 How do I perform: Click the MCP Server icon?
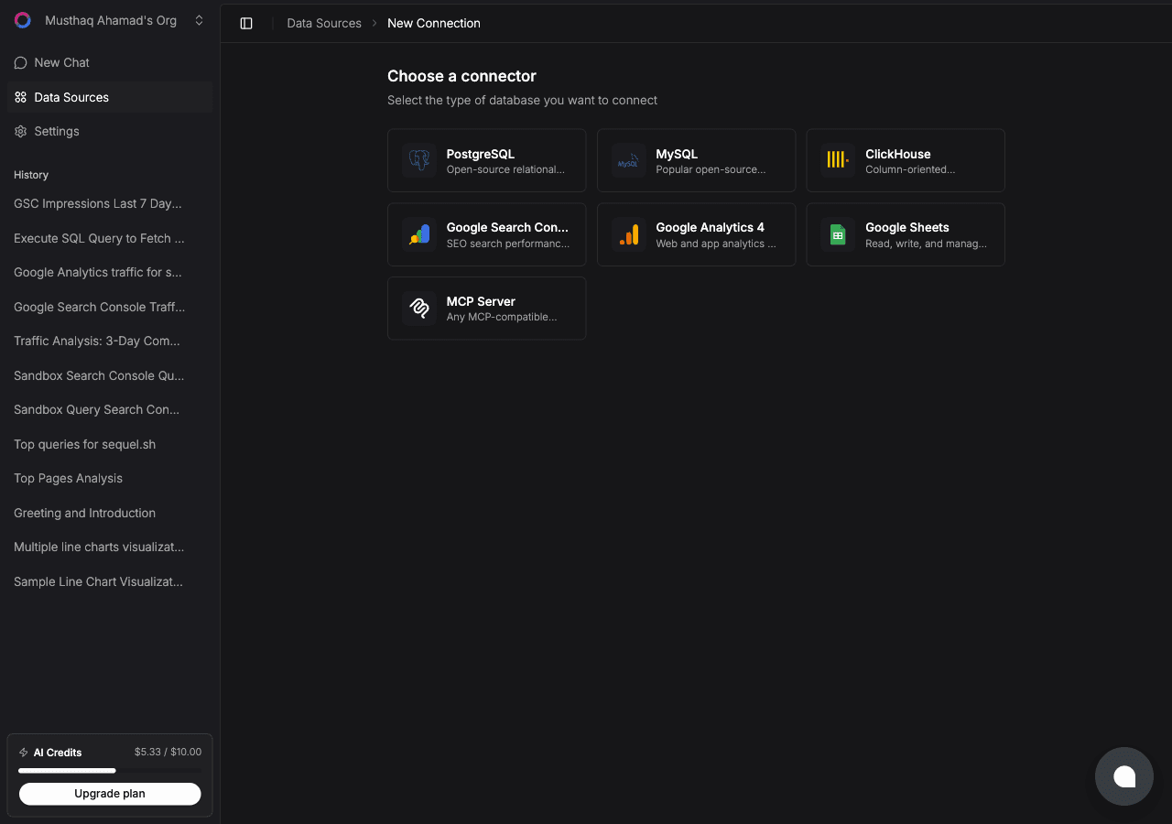tap(419, 308)
